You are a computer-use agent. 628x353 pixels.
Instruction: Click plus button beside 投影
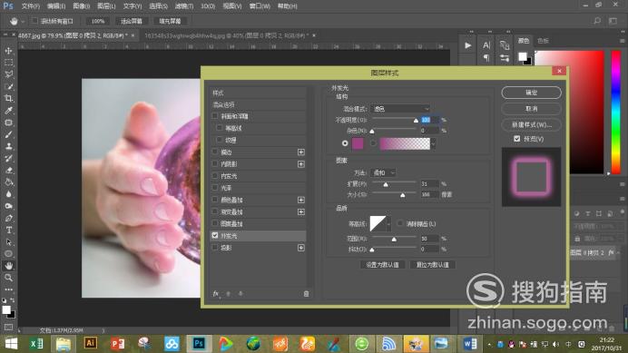point(301,248)
